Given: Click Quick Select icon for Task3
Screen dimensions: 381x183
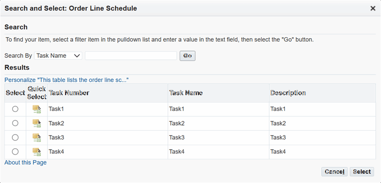Looking at the screenshot, I should [37, 137].
